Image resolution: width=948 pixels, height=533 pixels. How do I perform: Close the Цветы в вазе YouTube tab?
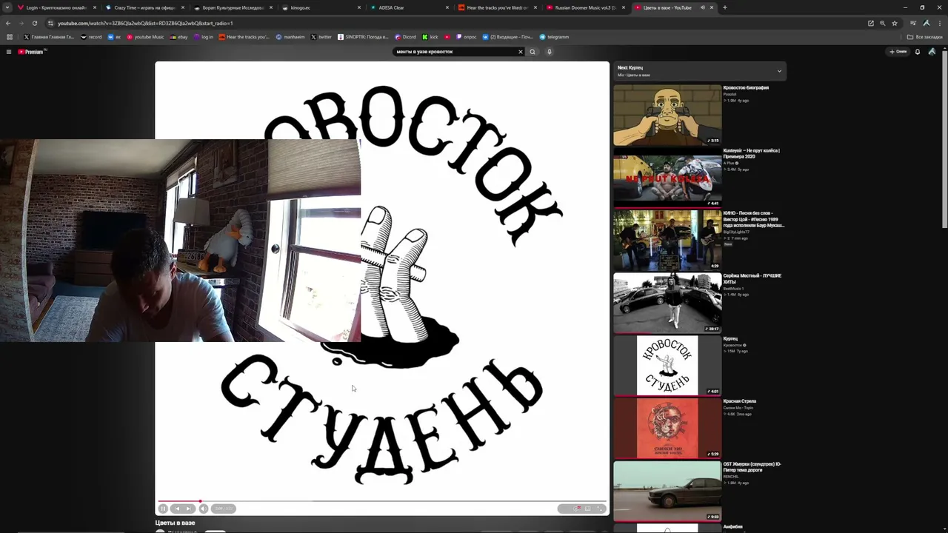[712, 7]
